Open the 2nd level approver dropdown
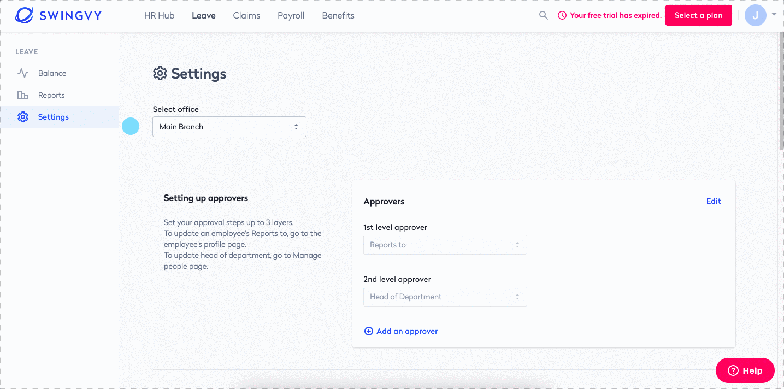This screenshot has width=784, height=389. [445, 297]
